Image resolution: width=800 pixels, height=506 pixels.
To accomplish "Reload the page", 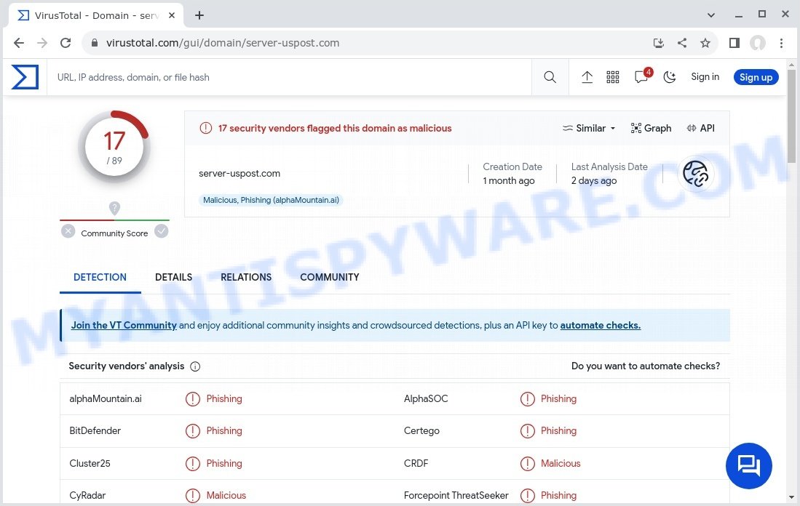I will (66, 44).
